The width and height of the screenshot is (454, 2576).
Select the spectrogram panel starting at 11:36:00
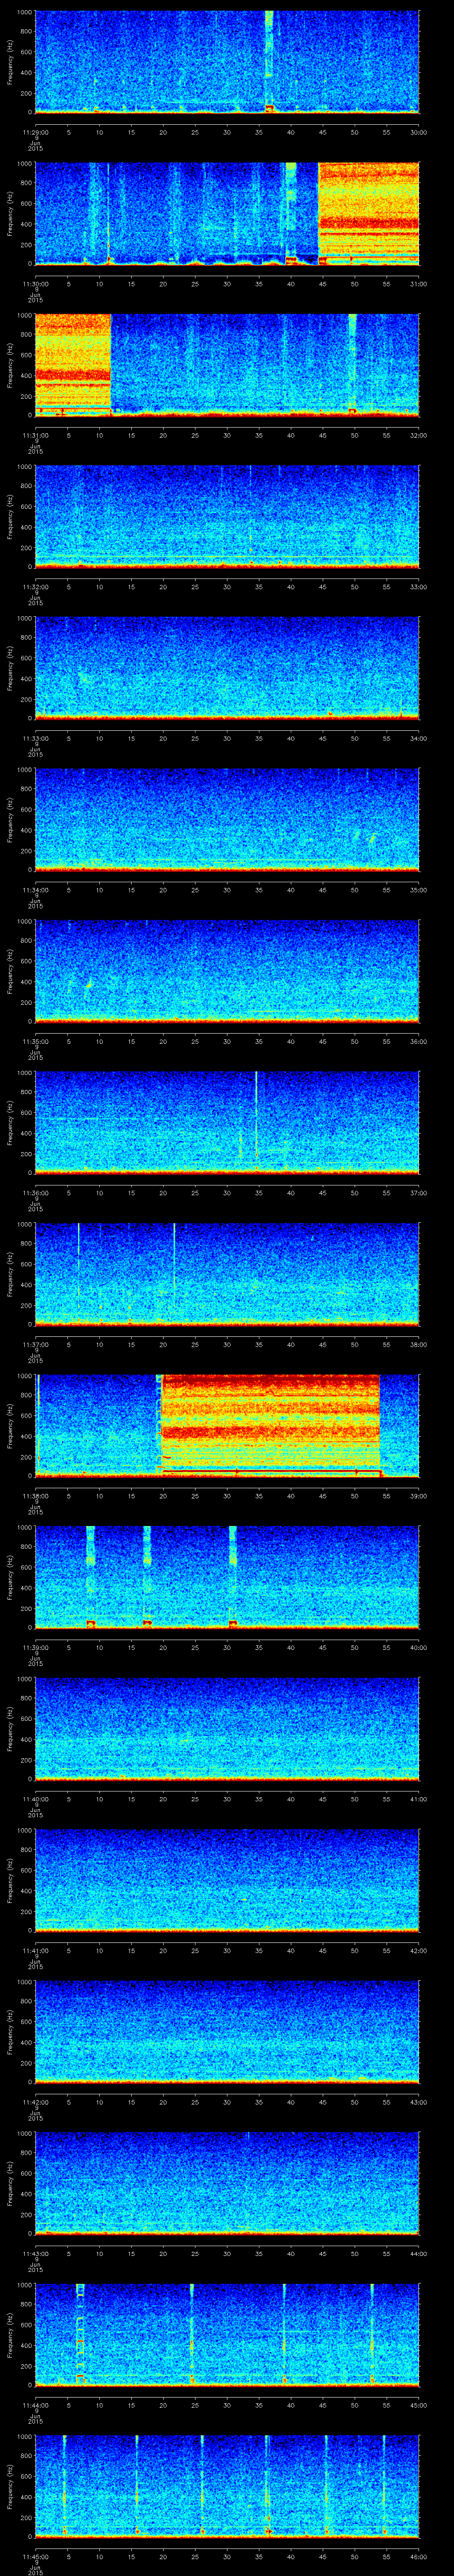coord(227,1123)
